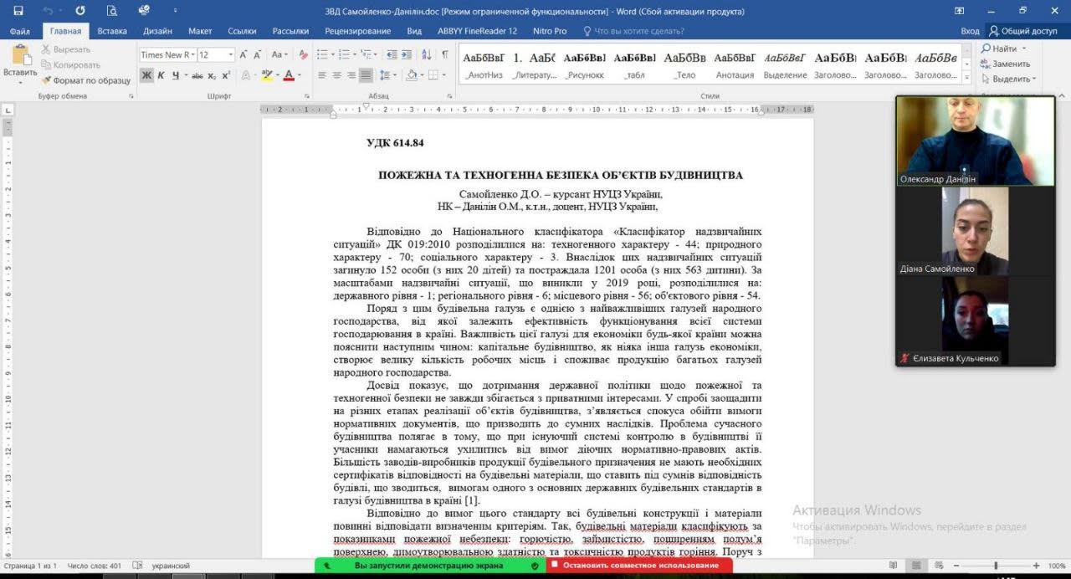The height and width of the screenshot is (579, 1071).
Task: Open Ribbon display options icon in title bar
Action: click(x=959, y=11)
